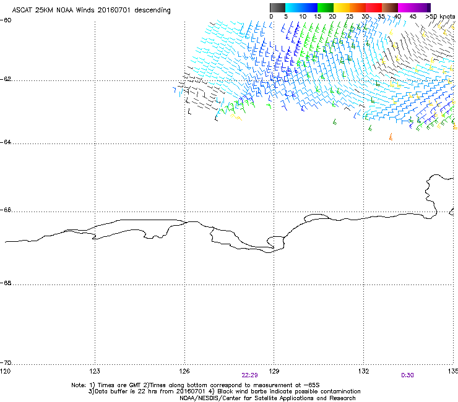The image size is (458, 402).
Task: Click the '126' longitude axis label
Action: tap(184, 371)
